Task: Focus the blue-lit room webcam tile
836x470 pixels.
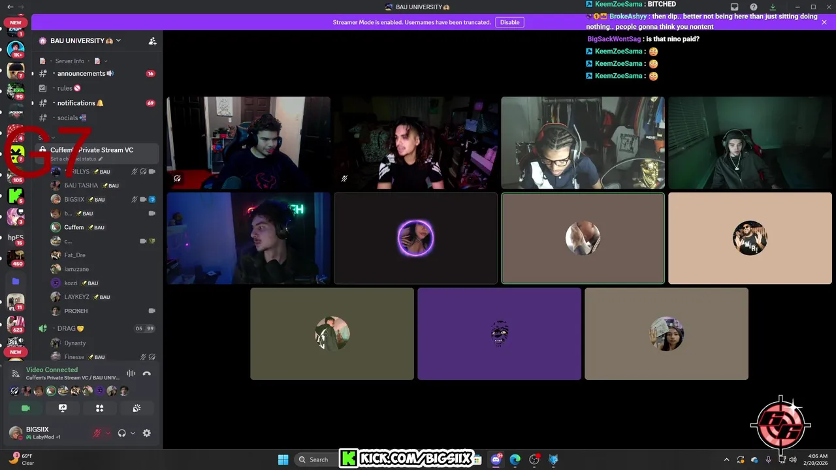Action: pos(248,238)
